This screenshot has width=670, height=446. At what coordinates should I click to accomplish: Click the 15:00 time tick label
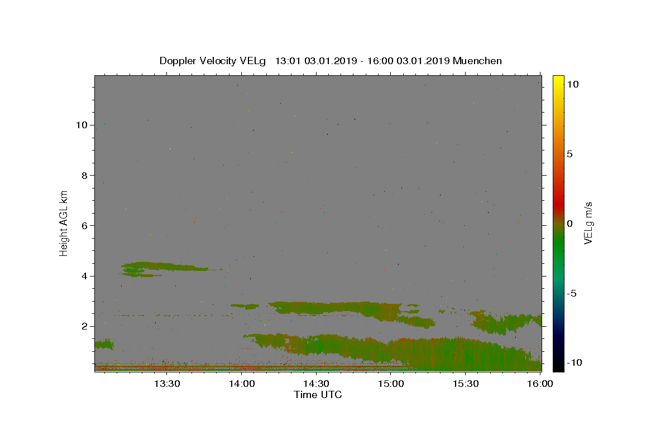click(x=391, y=384)
